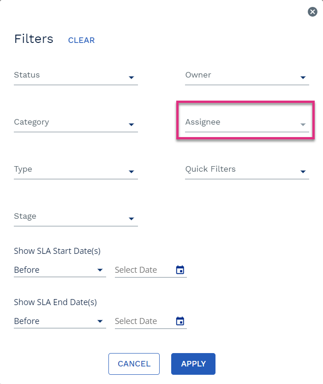The width and height of the screenshot is (323, 384).
Task: Close the Filters dialog with X icon
Action: [x=312, y=12]
